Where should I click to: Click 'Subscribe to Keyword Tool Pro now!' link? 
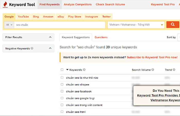(x=152, y=57)
